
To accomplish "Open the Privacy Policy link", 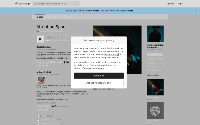I will point(112,54).
